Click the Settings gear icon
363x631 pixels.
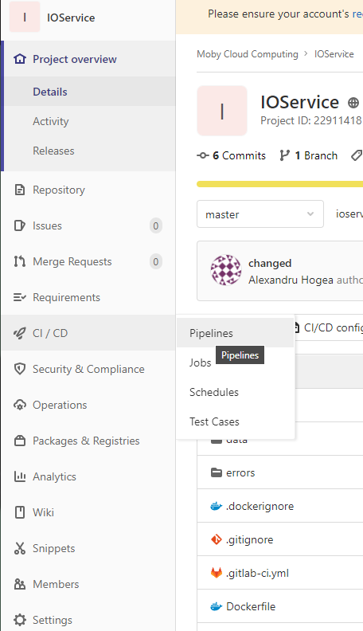pos(19,619)
